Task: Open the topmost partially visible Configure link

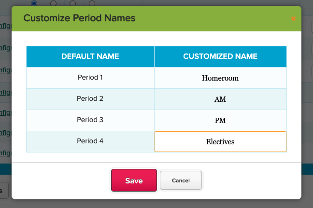Action: (5, 26)
